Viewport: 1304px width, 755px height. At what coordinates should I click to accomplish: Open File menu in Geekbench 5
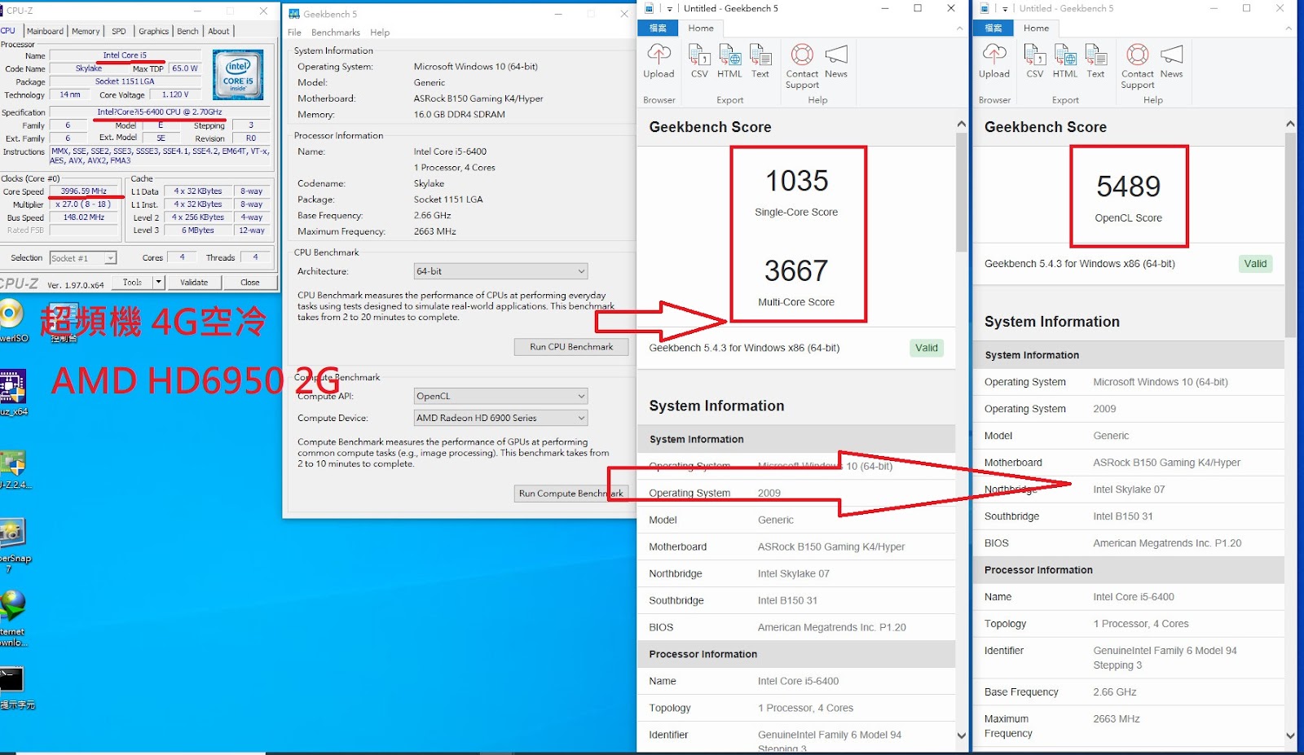pos(294,33)
